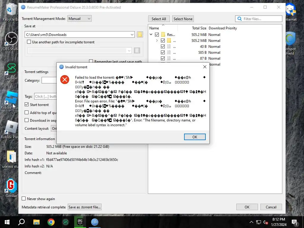
Task: Click the network tray icon
Action: (x=259, y=222)
